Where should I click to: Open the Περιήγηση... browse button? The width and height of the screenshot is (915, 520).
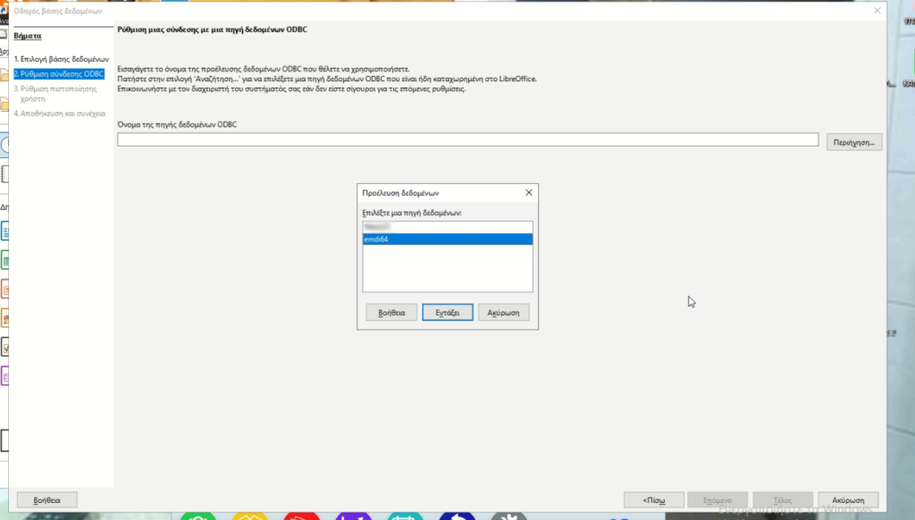(854, 142)
